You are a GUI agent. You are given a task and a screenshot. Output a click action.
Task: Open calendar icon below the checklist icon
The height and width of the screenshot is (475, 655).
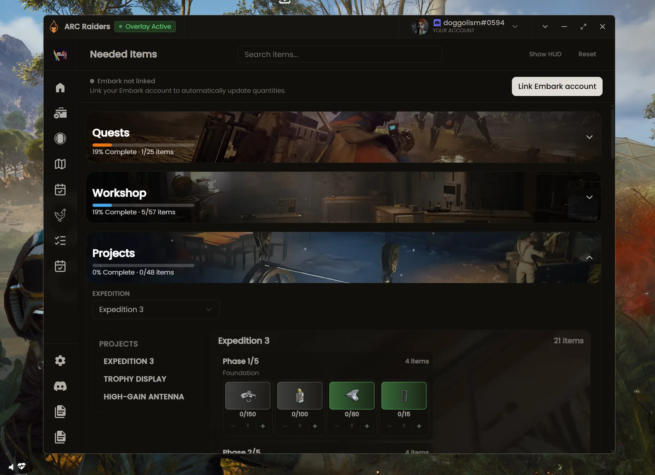60,266
